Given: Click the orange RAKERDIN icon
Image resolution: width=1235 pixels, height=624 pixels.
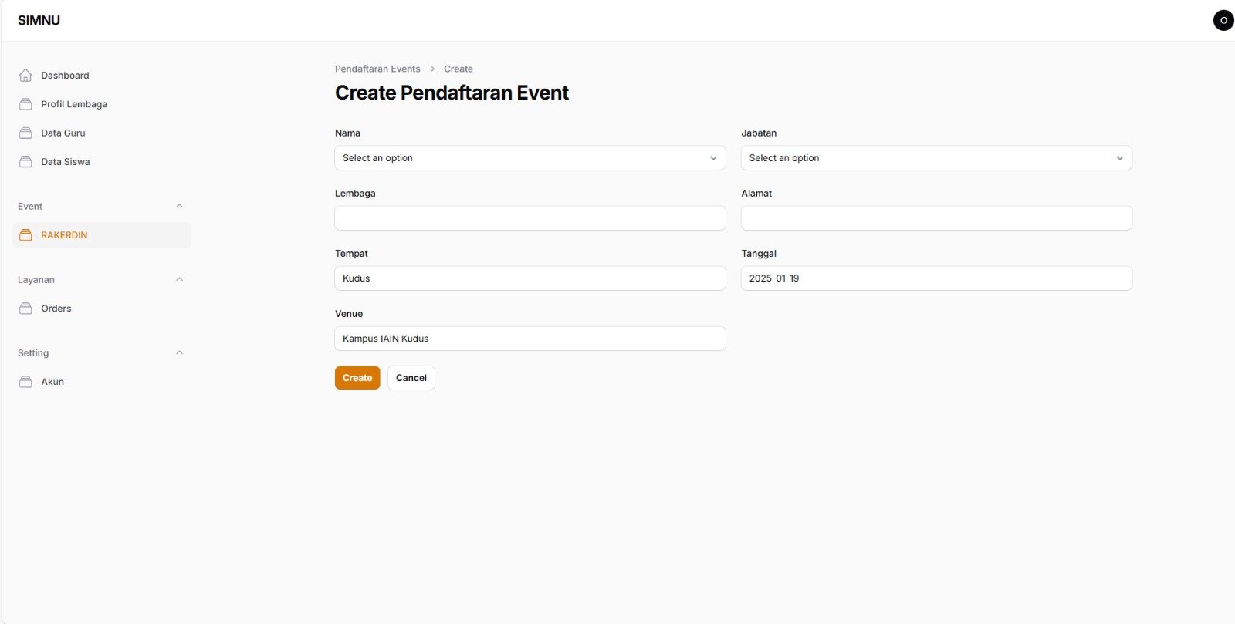Looking at the screenshot, I should pyautogui.click(x=25, y=235).
